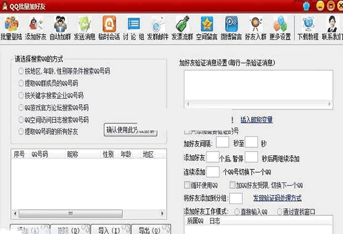Click the first 加好友间隔 seconds field
Screen dimensions: 343x234
(x=222, y=142)
